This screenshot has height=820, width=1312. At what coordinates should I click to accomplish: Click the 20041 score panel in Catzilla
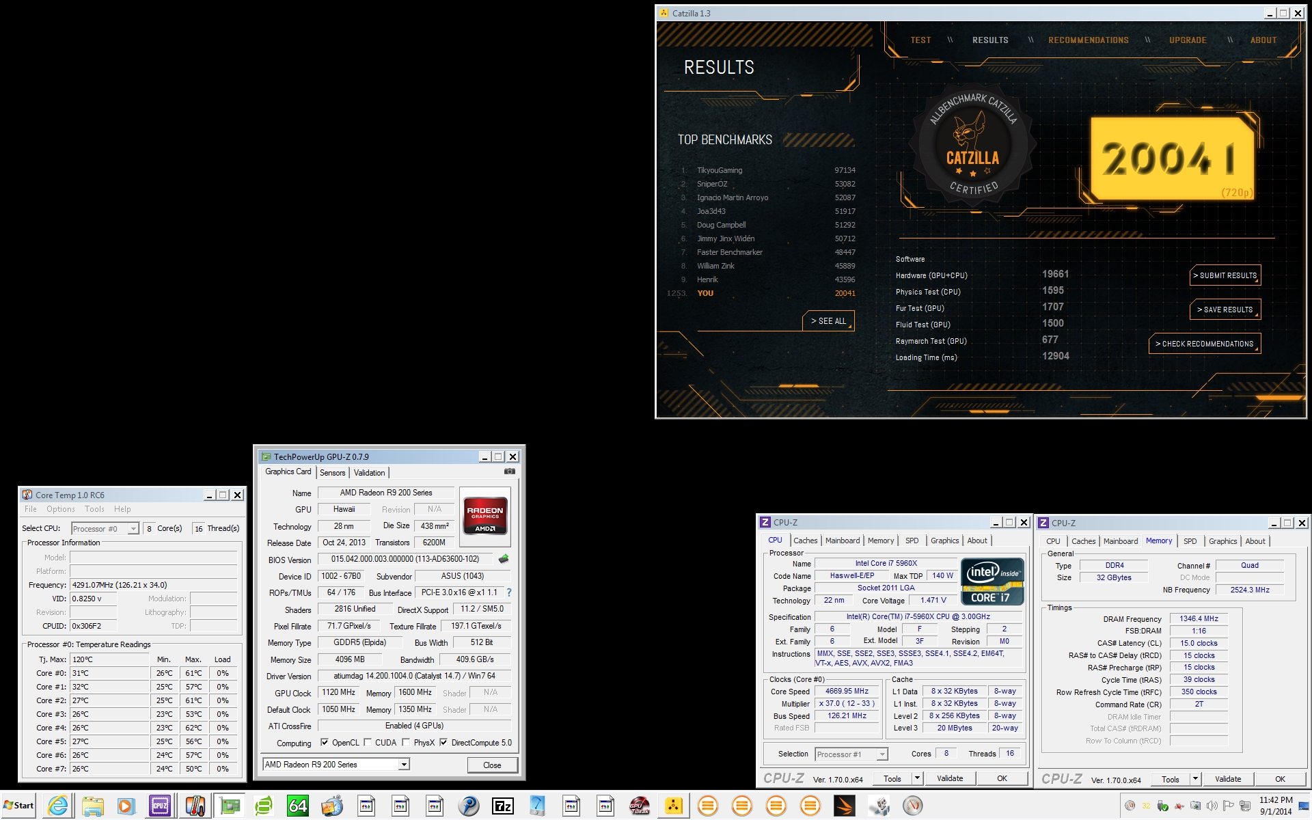click(x=1173, y=159)
